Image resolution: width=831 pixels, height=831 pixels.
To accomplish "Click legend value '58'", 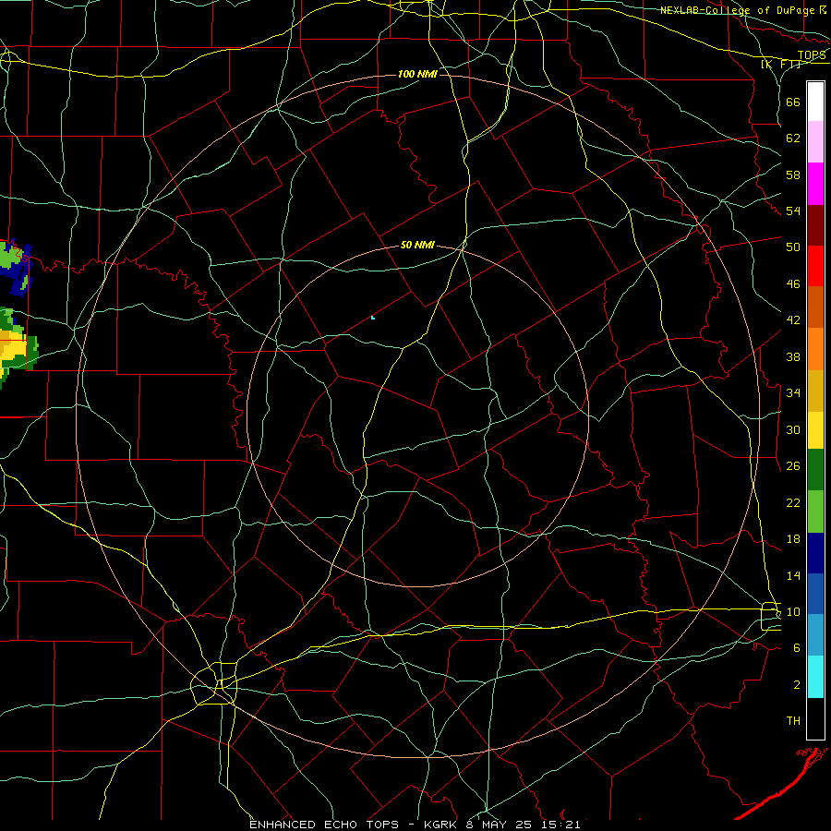I will click(x=793, y=175).
